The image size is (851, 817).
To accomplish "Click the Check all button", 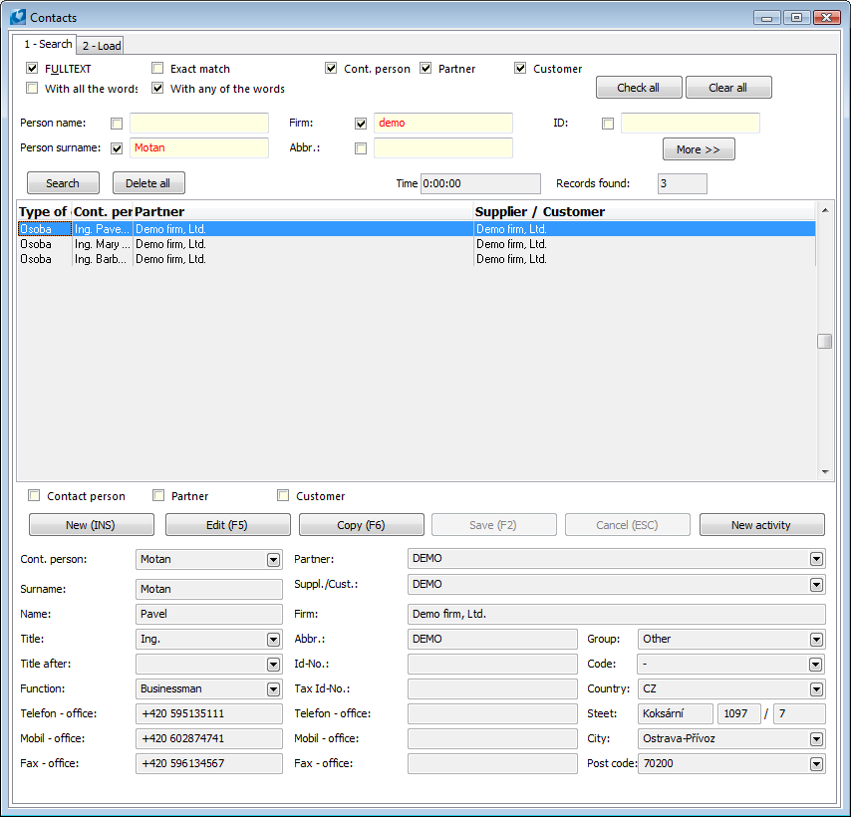I will pyautogui.click(x=639, y=88).
